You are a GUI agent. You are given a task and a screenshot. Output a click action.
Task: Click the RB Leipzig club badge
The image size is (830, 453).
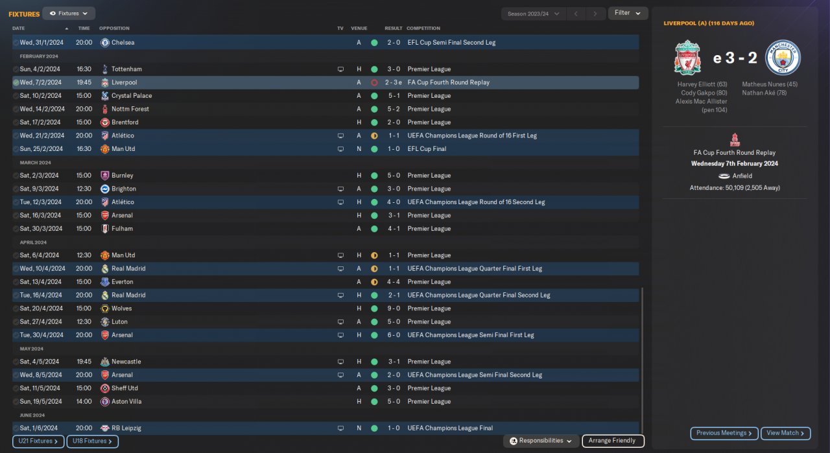point(105,428)
